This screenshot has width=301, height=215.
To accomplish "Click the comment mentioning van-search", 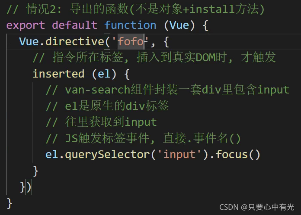I will [x=168, y=90].
